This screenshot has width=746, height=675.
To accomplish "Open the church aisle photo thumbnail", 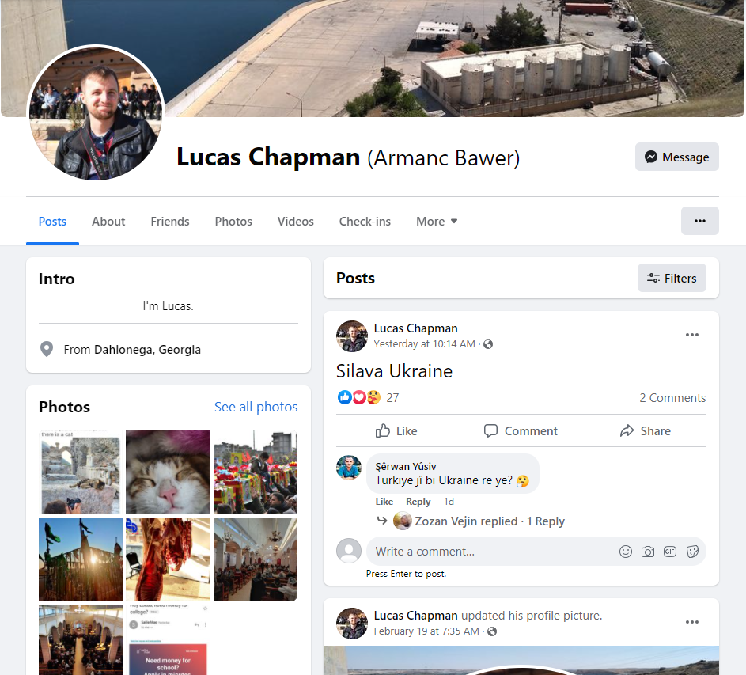I will [x=81, y=639].
